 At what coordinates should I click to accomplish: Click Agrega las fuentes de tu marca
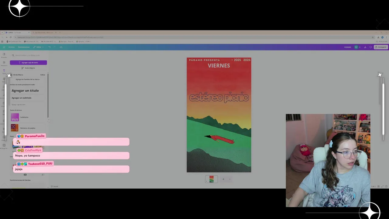(28, 79)
